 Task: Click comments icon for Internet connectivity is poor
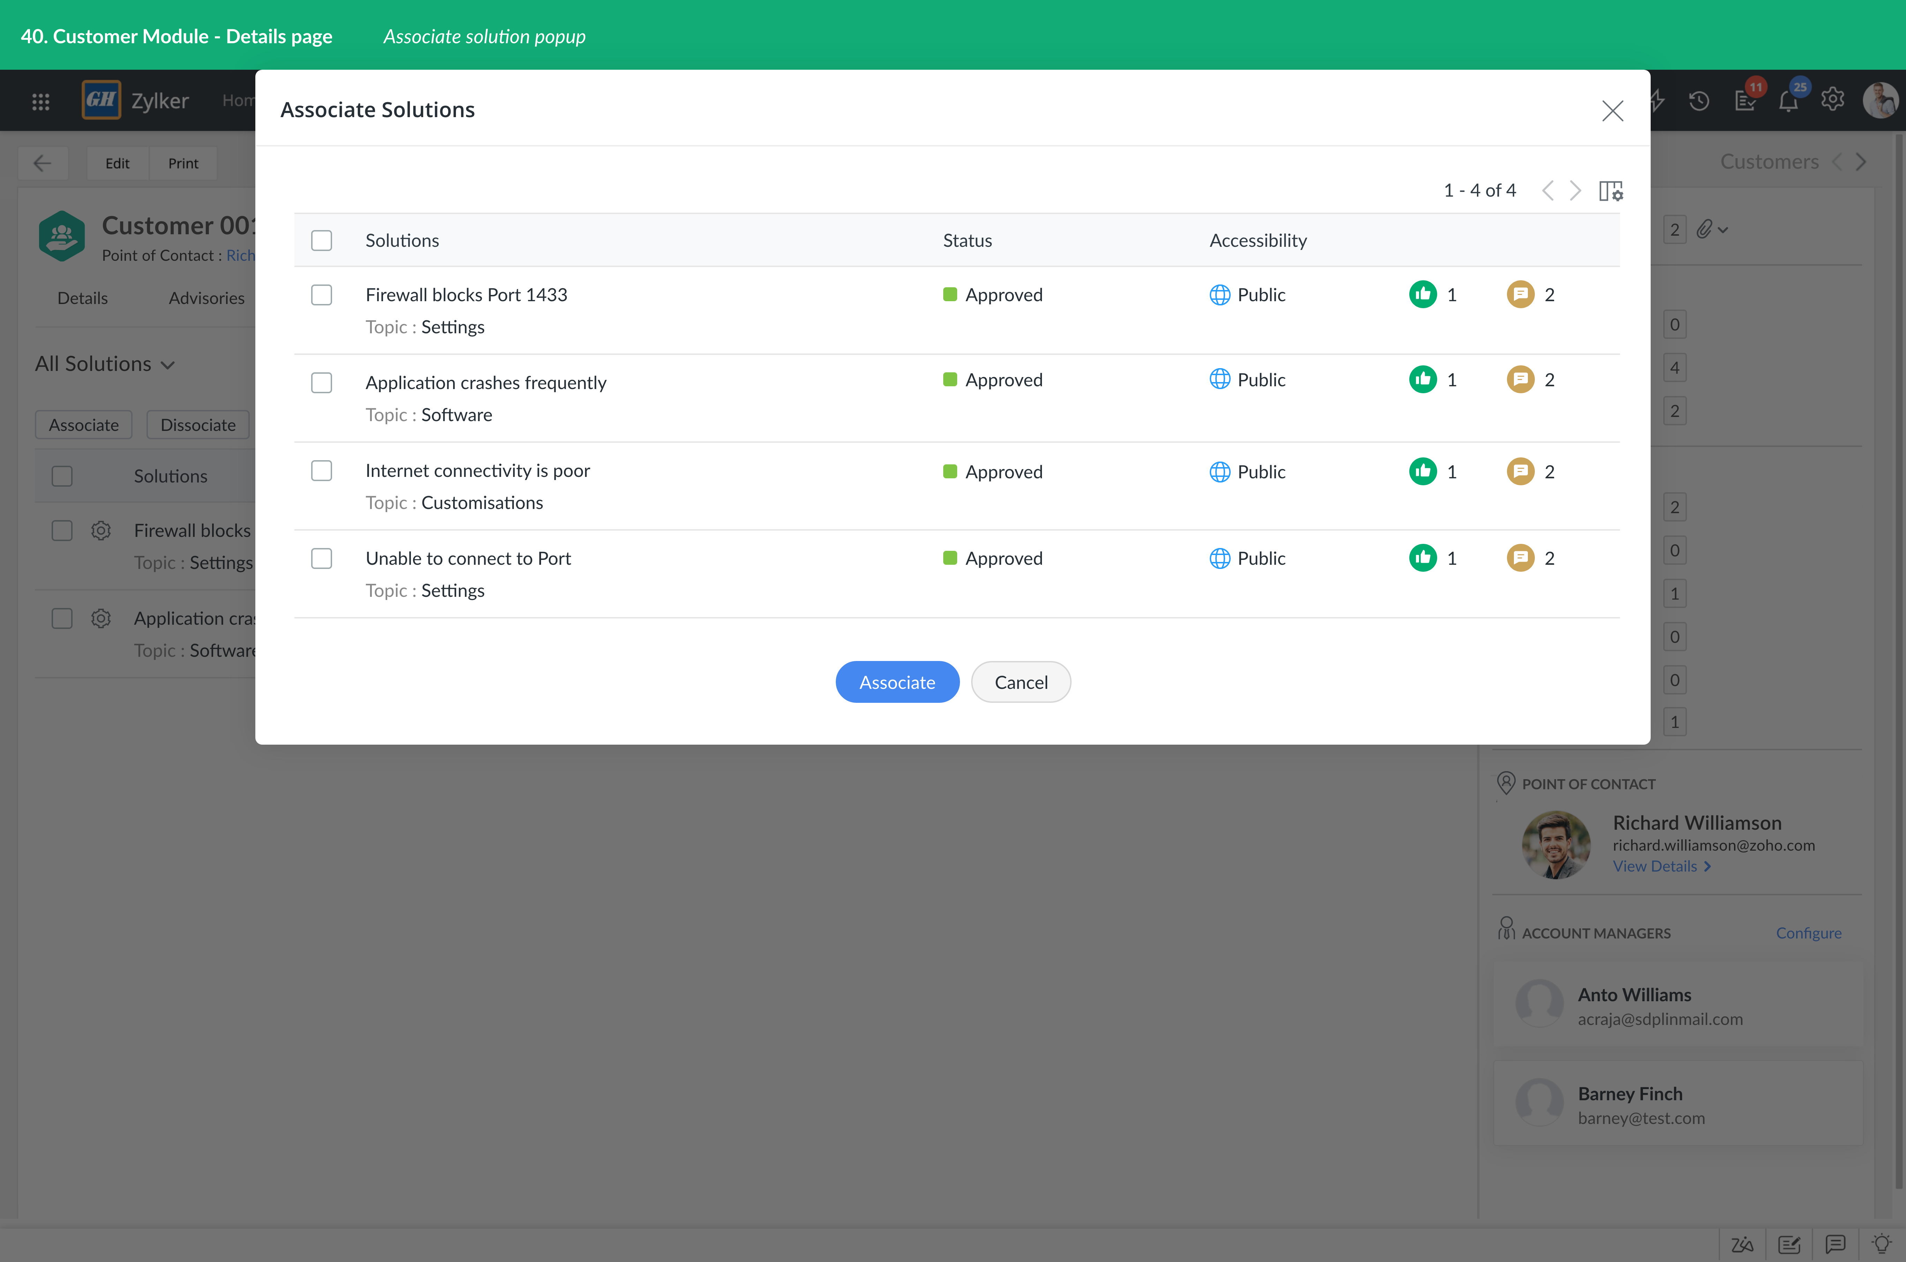[x=1520, y=472]
